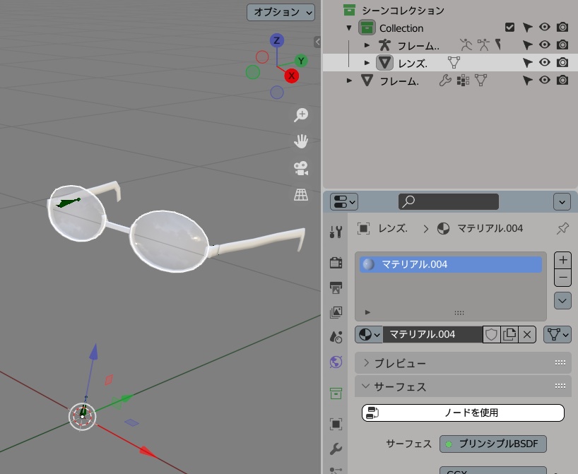Open the World properties tab (globe icon)
Viewport: 578px width, 474px height.
click(x=337, y=362)
